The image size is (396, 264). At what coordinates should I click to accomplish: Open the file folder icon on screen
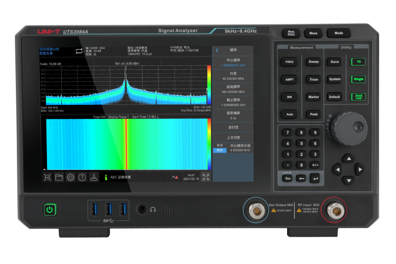[x=59, y=177]
